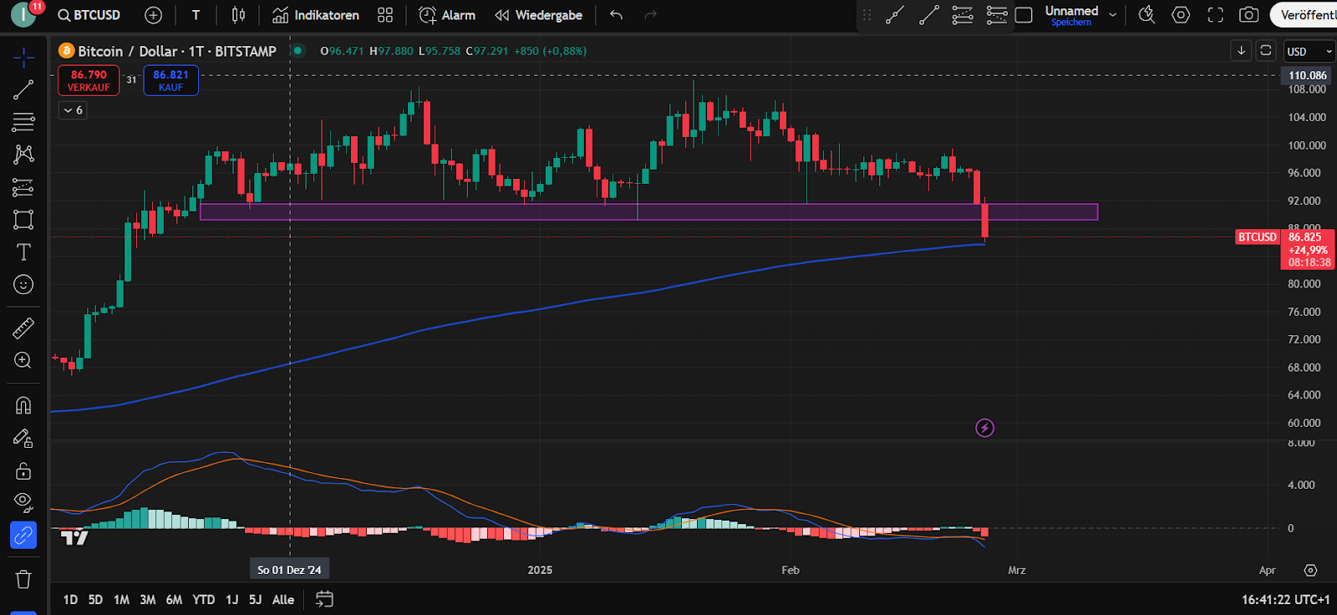Enter fullscreen mode
The height and width of the screenshot is (615, 1337).
tap(1216, 15)
